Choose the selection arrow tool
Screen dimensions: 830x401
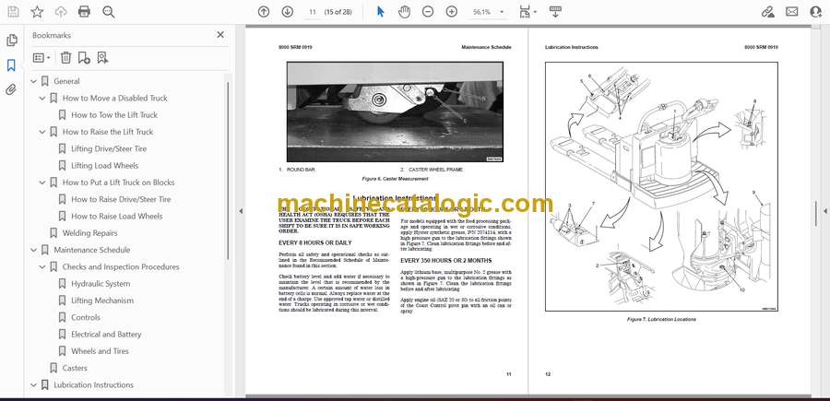pyautogui.click(x=380, y=12)
